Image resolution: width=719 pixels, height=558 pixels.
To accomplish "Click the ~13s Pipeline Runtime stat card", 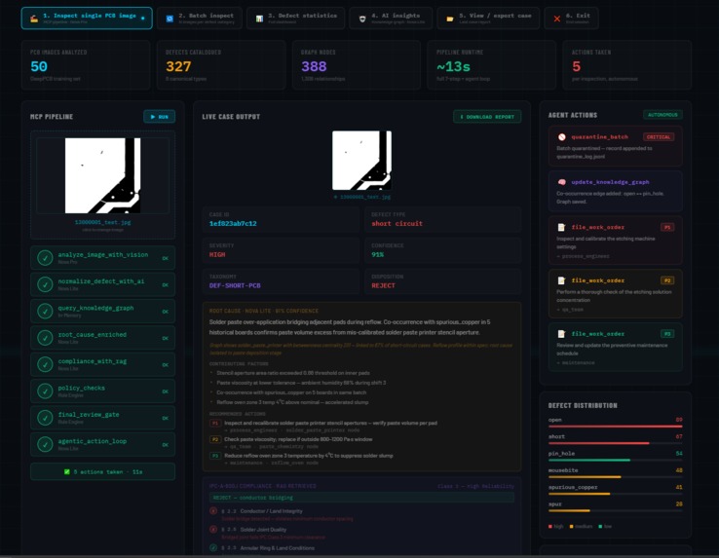I will pos(492,65).
